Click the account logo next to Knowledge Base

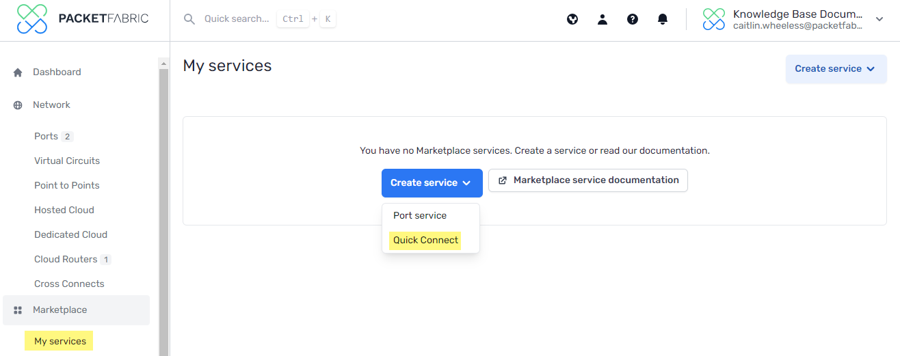(x=714, y=19)
